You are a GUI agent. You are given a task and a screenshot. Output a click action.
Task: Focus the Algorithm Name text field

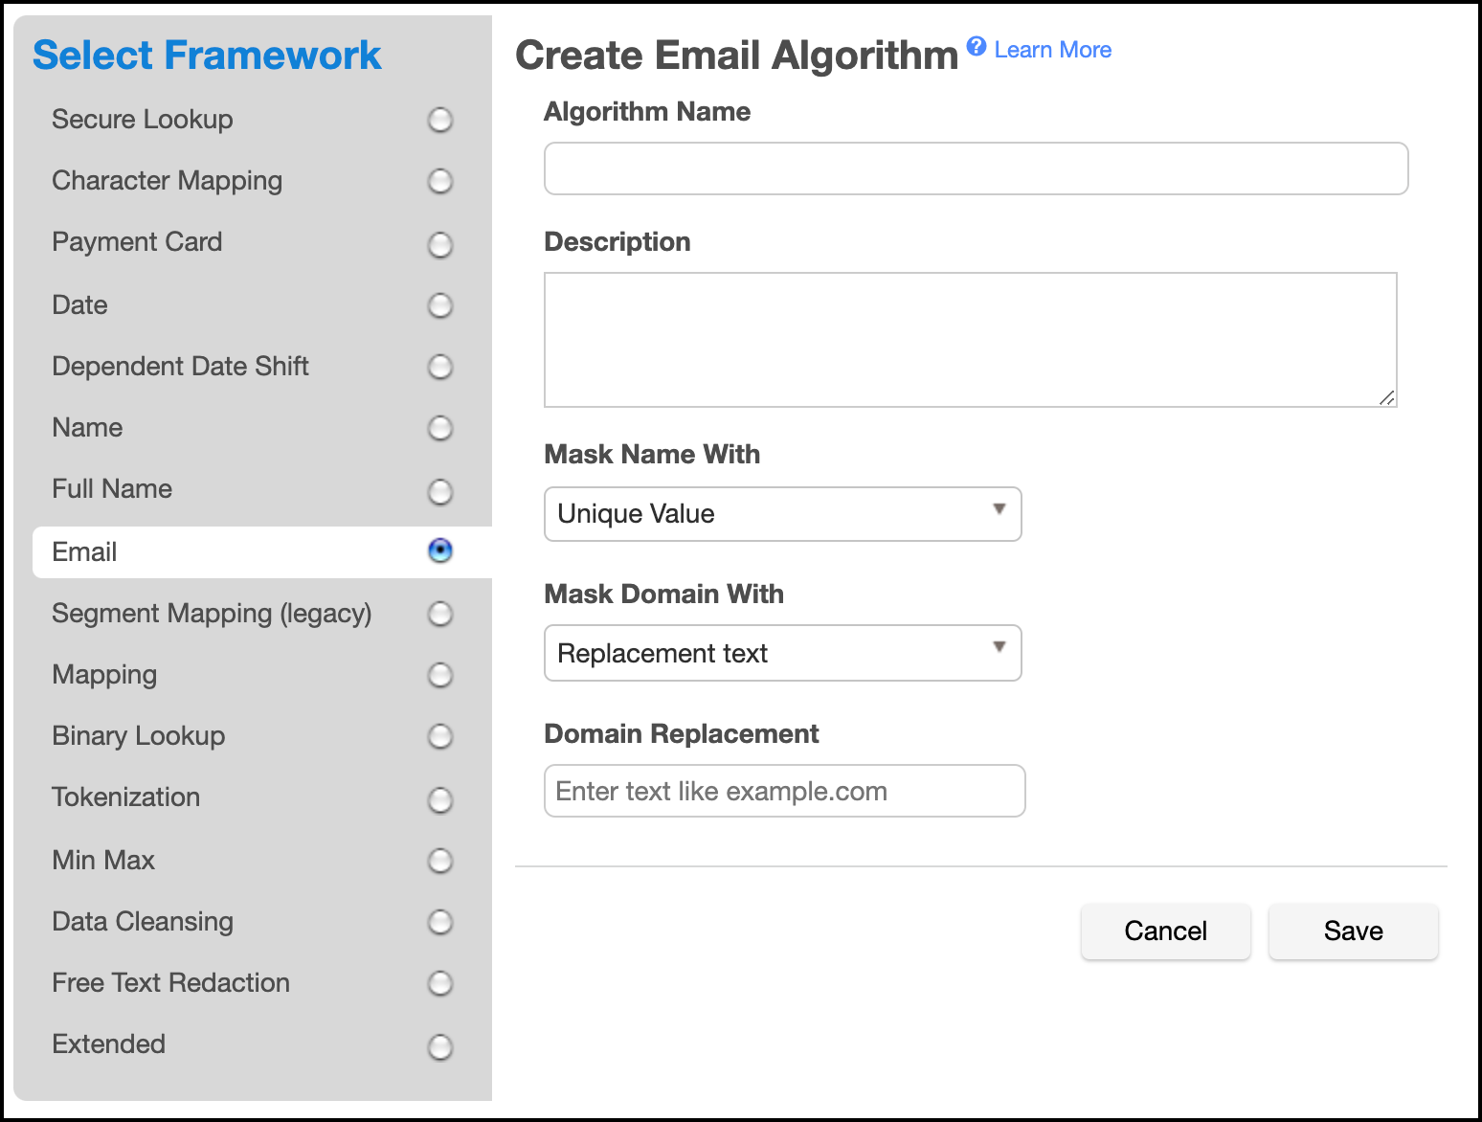(x=976, y=168)
